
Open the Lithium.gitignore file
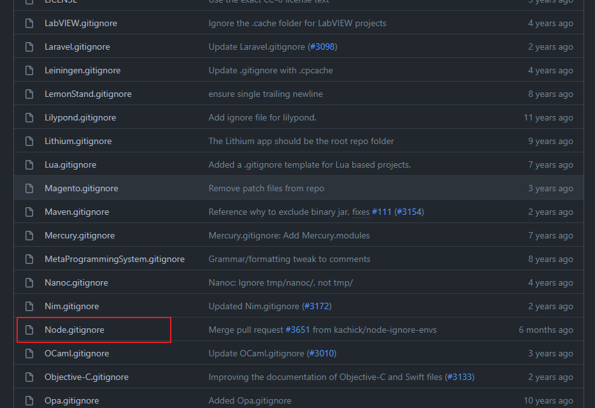tap(78, 142)
